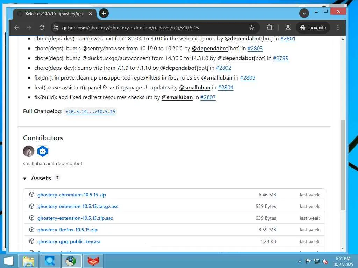Download ghostery-chromium-10.5.15.zip
This screenshot has height=268, width=358.
[x=71, y=195]
